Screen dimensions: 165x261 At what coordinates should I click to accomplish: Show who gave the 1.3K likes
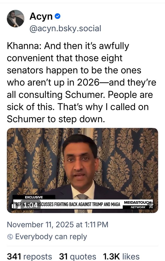121,256
